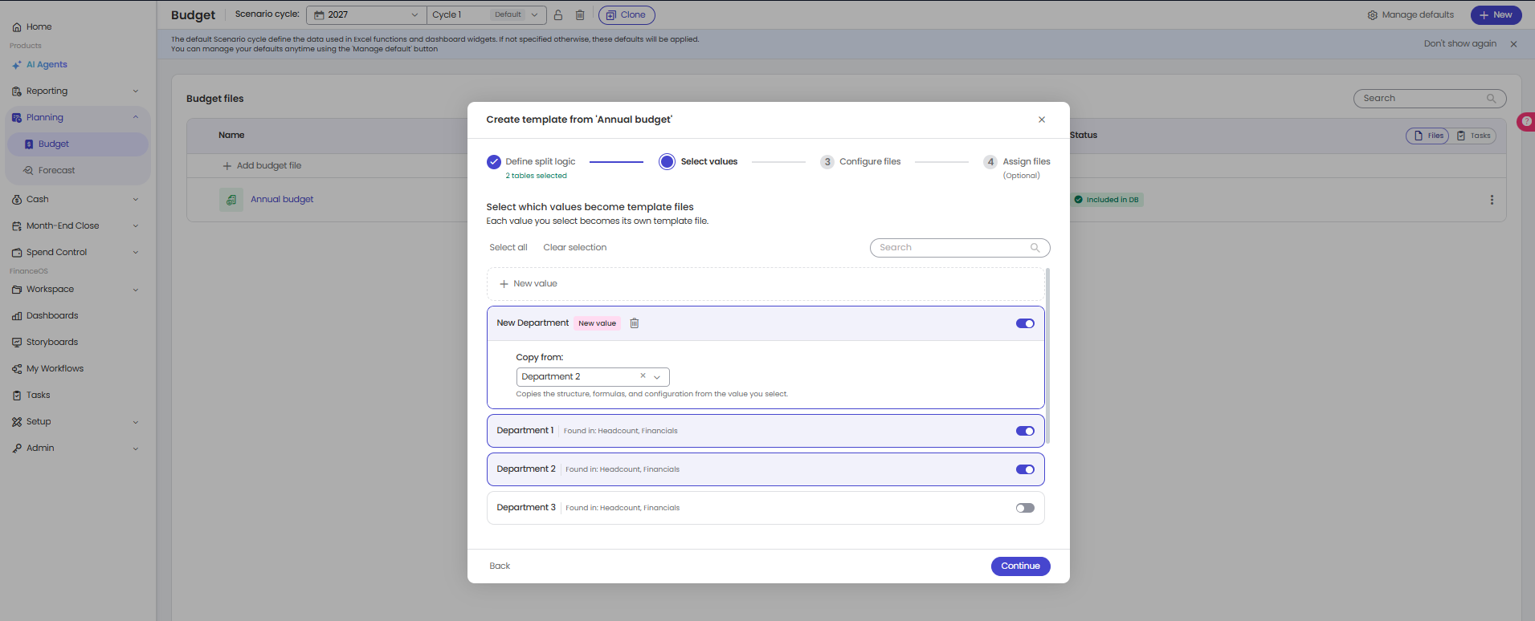Expand the Cash section chevron
Screen dimensions: 1535x621
click(136, 200)
